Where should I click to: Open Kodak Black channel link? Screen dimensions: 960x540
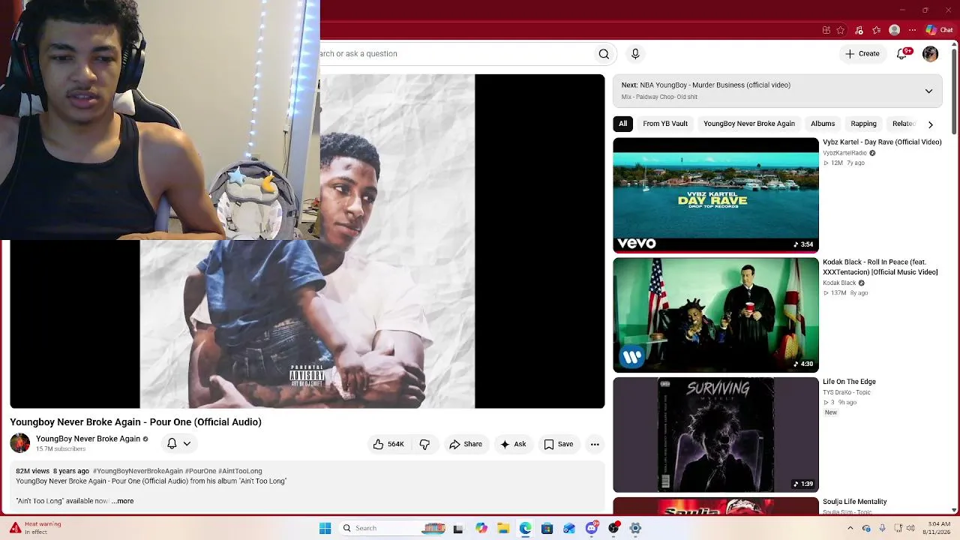pos(839,283)
